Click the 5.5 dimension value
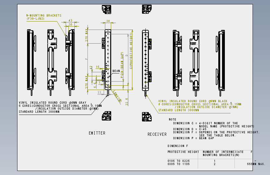This screenshot has width=270, height=175. [x=95, y=85]
